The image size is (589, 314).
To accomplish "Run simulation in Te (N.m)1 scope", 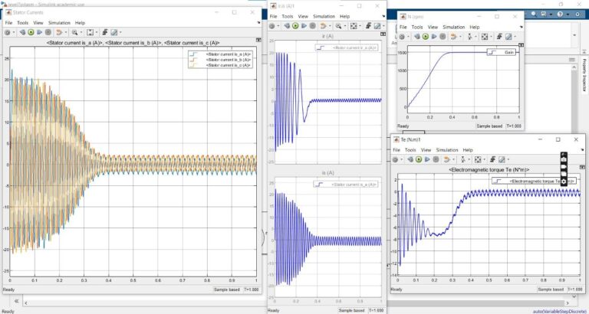I will click(419, 159).
